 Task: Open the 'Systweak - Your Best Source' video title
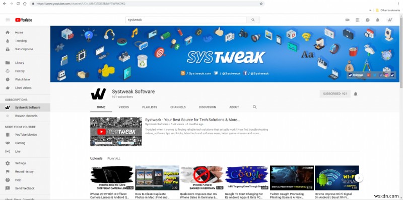192,120
